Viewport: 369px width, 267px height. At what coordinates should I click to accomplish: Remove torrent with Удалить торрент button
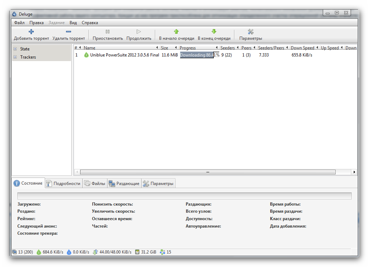point(69,34)
